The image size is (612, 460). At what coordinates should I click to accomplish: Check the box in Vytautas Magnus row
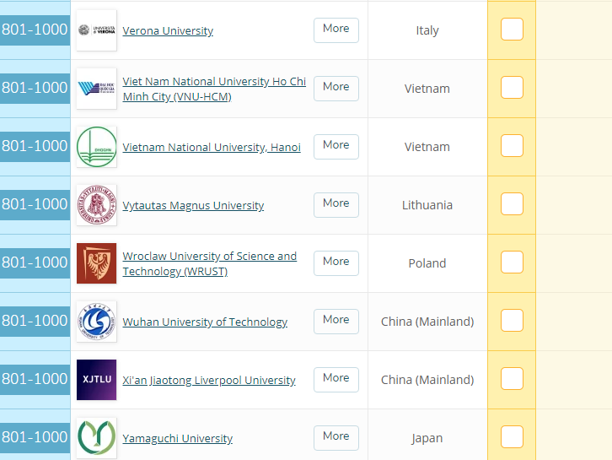tap(512, 204)
